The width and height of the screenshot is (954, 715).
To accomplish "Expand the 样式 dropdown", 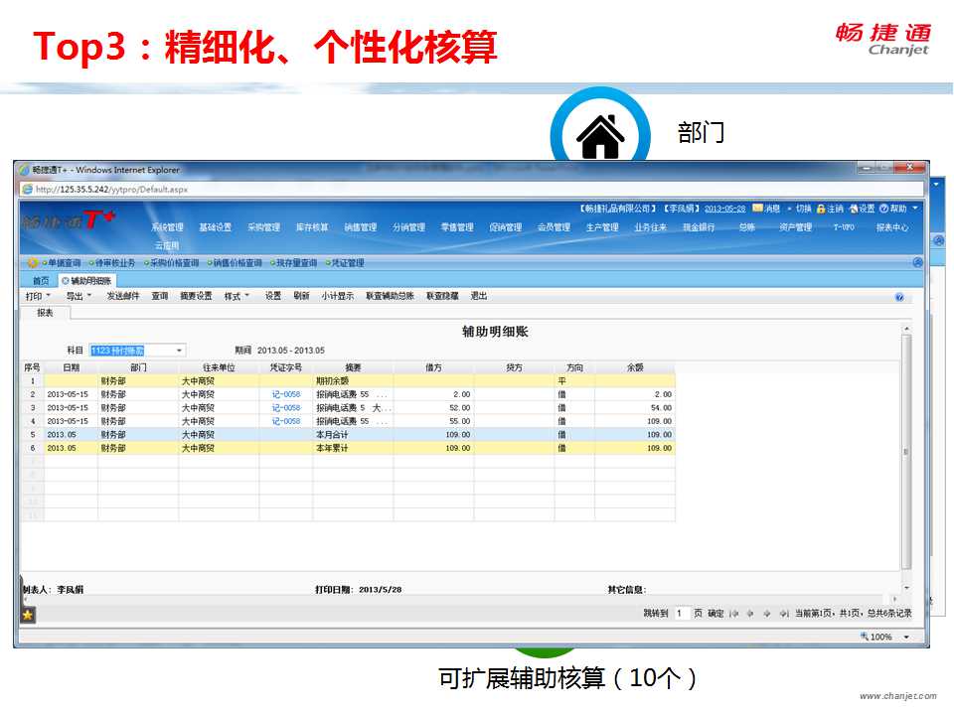I will coord(237,296).
